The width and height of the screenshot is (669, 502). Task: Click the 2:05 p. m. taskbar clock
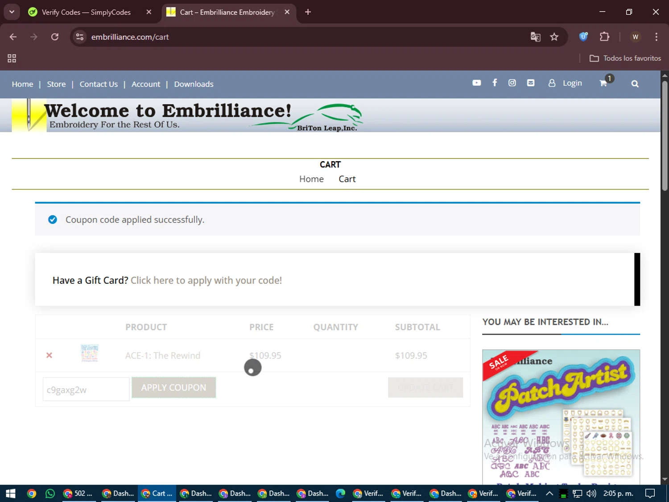coord(618,493)
